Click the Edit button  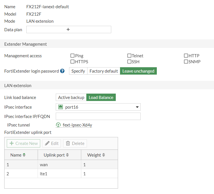[52, 144]
